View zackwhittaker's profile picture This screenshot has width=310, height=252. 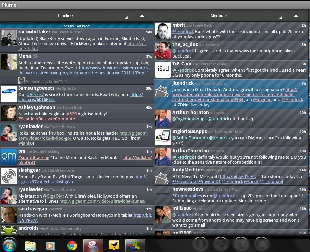point(9,38)
